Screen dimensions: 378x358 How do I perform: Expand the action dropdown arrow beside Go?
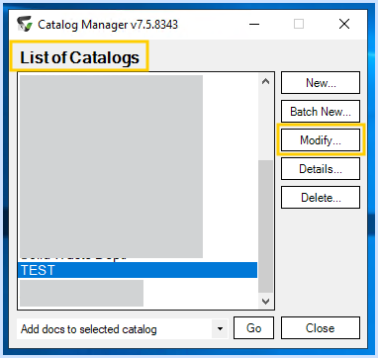coord(220,328)
